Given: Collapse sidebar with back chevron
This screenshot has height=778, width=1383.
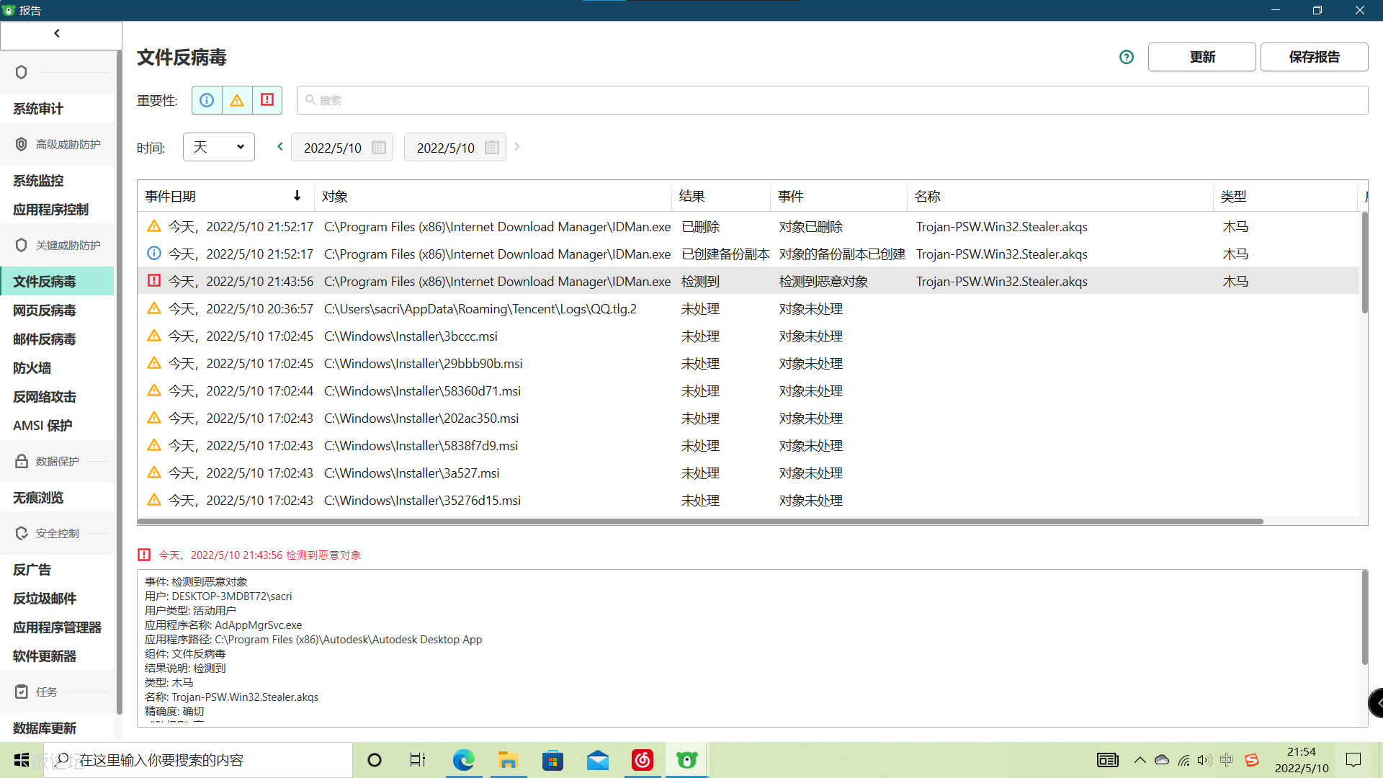Looking at the screenshot, I should point(58,33).
